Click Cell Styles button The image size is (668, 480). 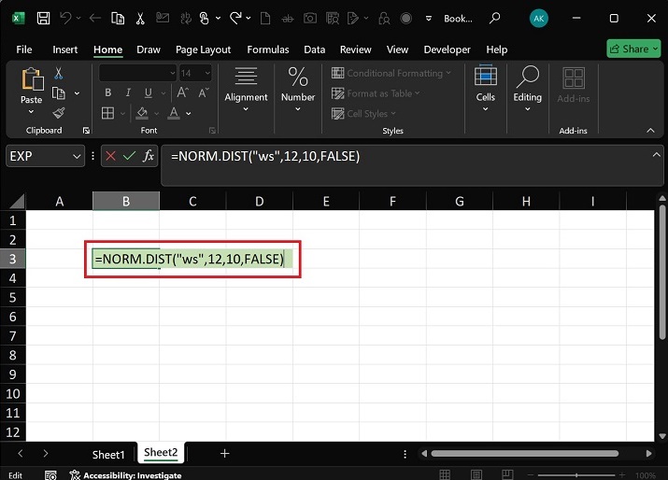[363, 114]
